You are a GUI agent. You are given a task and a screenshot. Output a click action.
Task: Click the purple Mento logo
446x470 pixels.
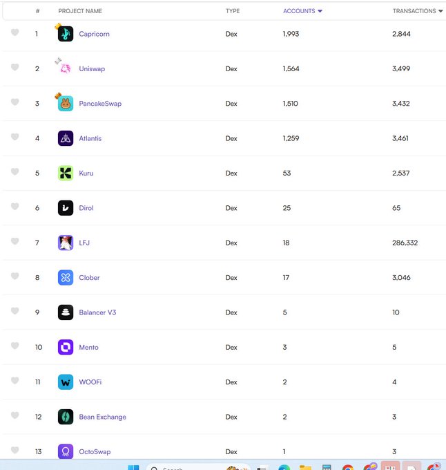pos(66,347)
